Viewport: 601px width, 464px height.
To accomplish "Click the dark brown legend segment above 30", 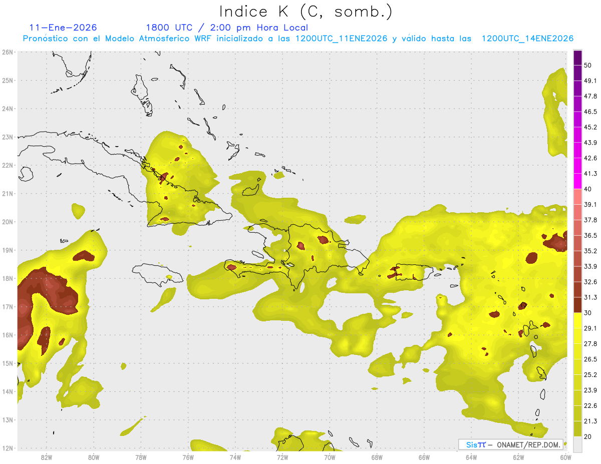I will [577, 305].
